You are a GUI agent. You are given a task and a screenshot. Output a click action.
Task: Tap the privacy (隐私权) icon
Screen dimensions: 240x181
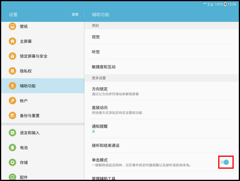[12, 71]
